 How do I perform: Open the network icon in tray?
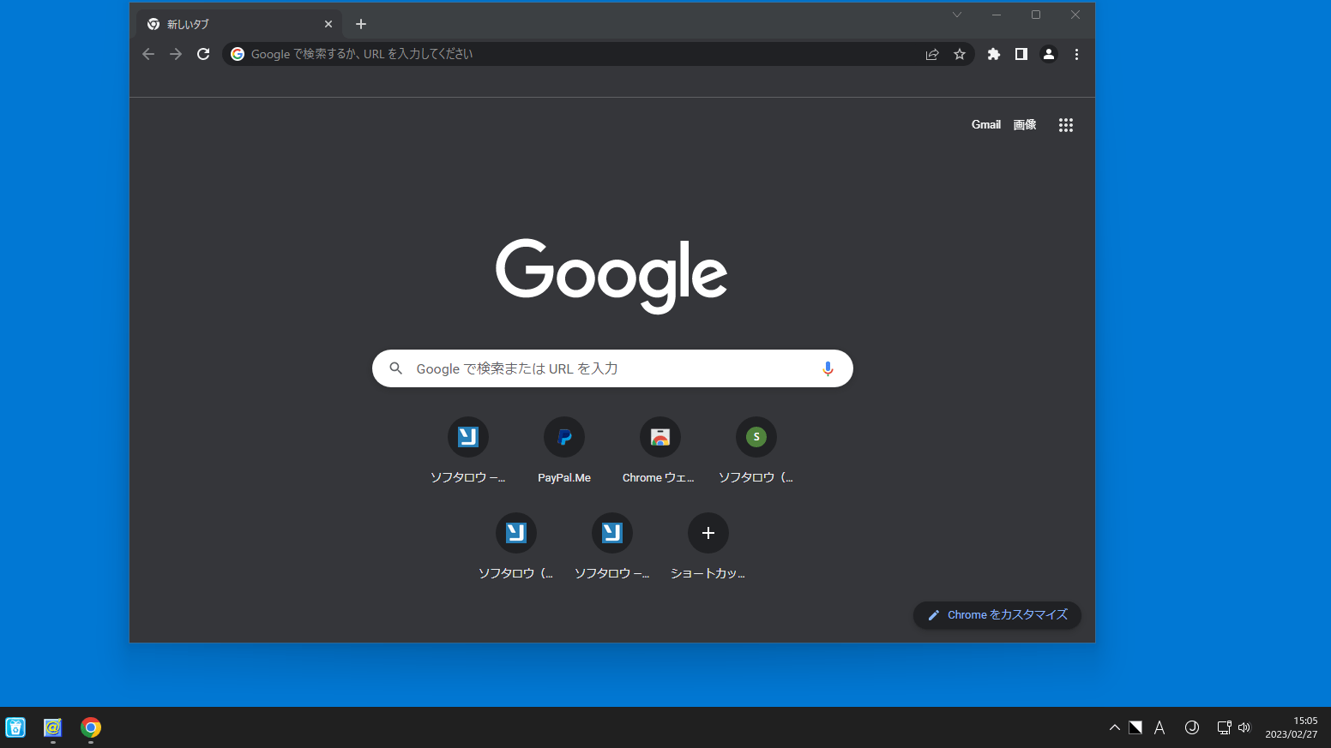click(x=1224, y=727)
